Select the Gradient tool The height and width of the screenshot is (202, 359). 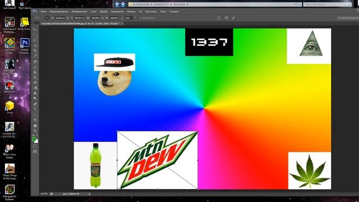click(35, 88)
